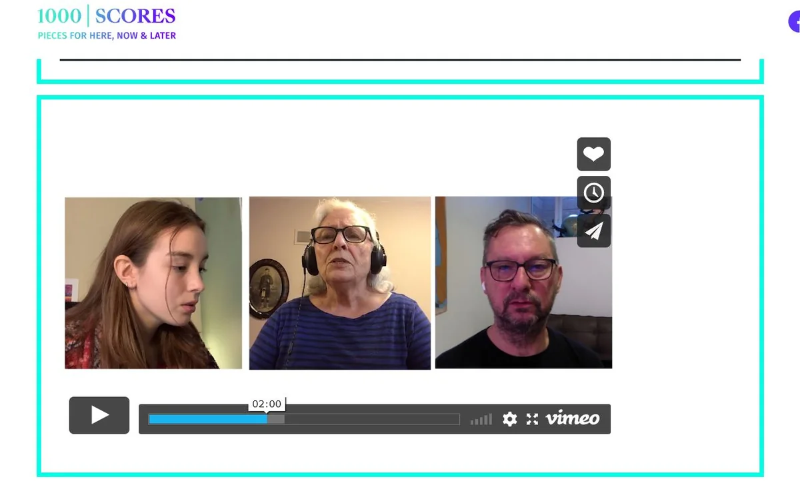Open the Vimeo logo link
Screen dimensions: 800x485
[x=573, y=418]
